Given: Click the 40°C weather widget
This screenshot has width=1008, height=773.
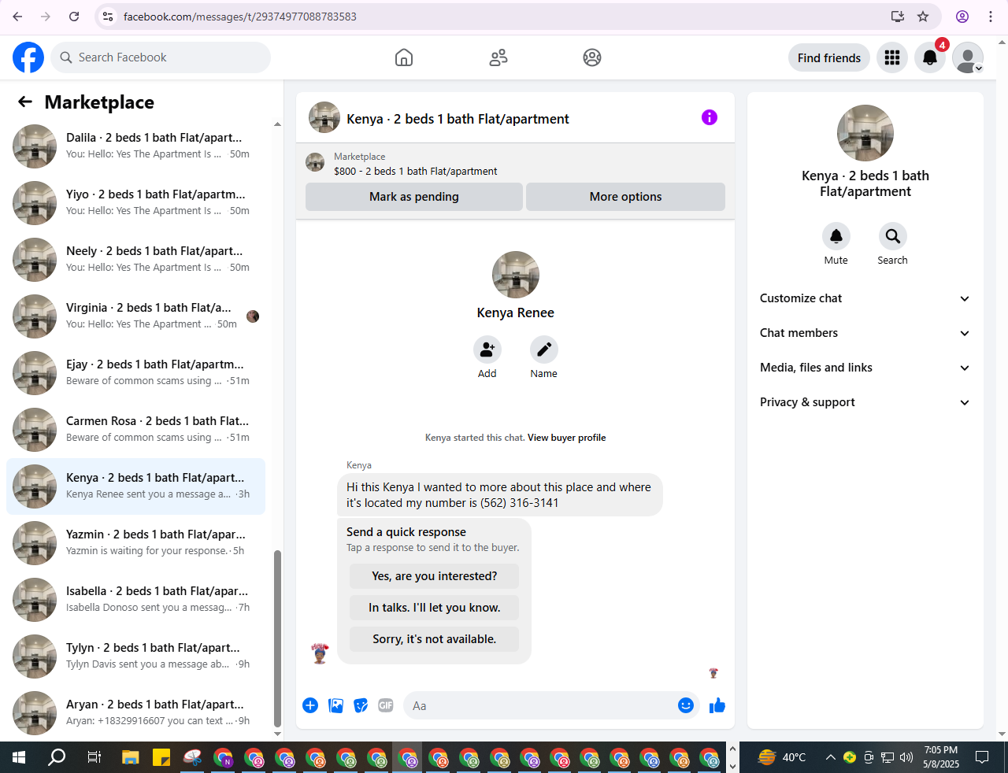Looking at the screenshot, I should coord(782,757).
